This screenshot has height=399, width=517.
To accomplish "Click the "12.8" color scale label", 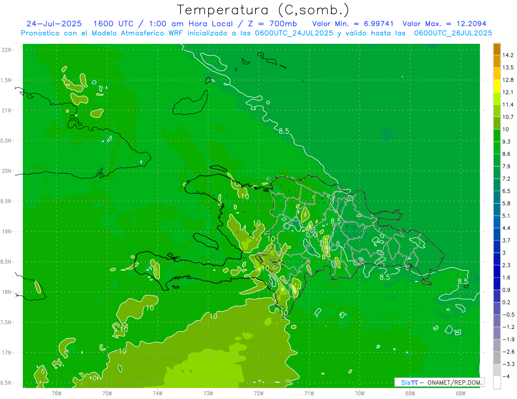I will (508, 80).
